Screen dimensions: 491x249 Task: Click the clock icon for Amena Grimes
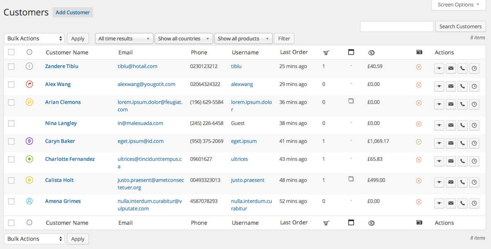[474, 203]
